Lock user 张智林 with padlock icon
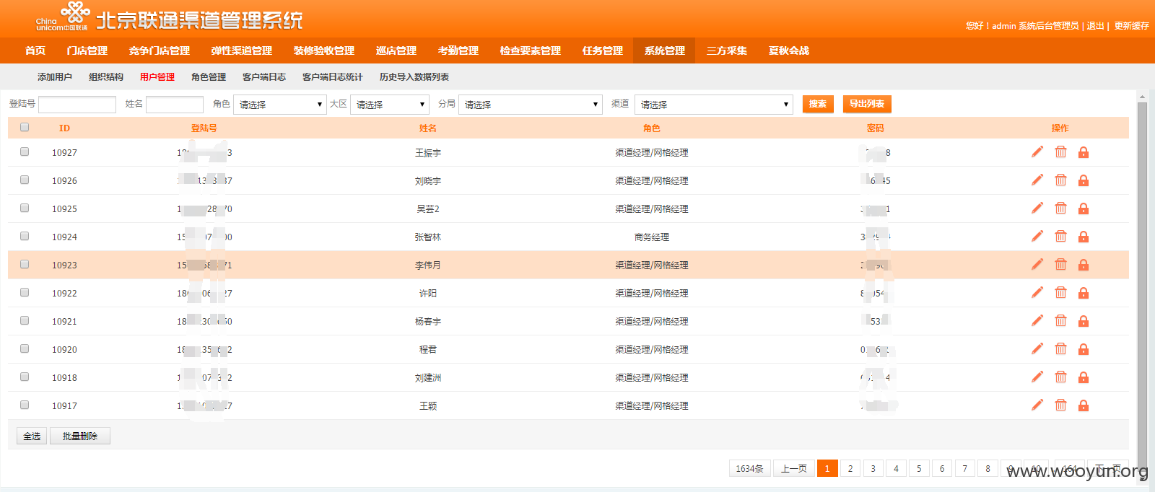 (1084, 237)
